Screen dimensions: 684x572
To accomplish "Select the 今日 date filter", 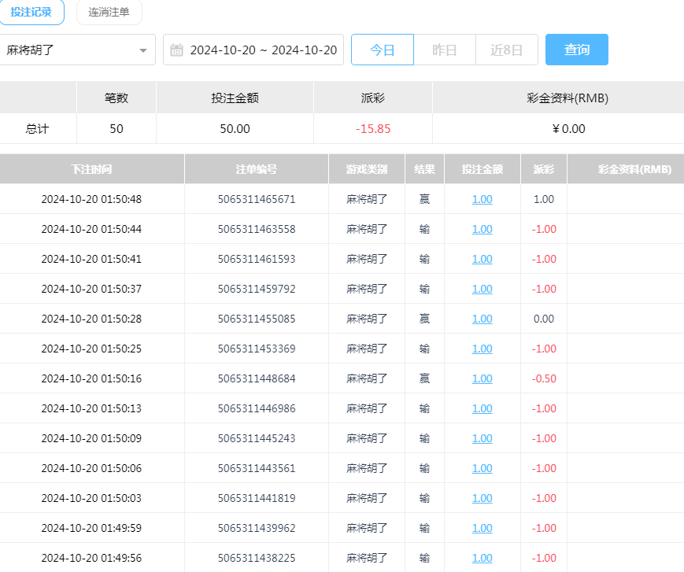I will (x=382, y=50).
